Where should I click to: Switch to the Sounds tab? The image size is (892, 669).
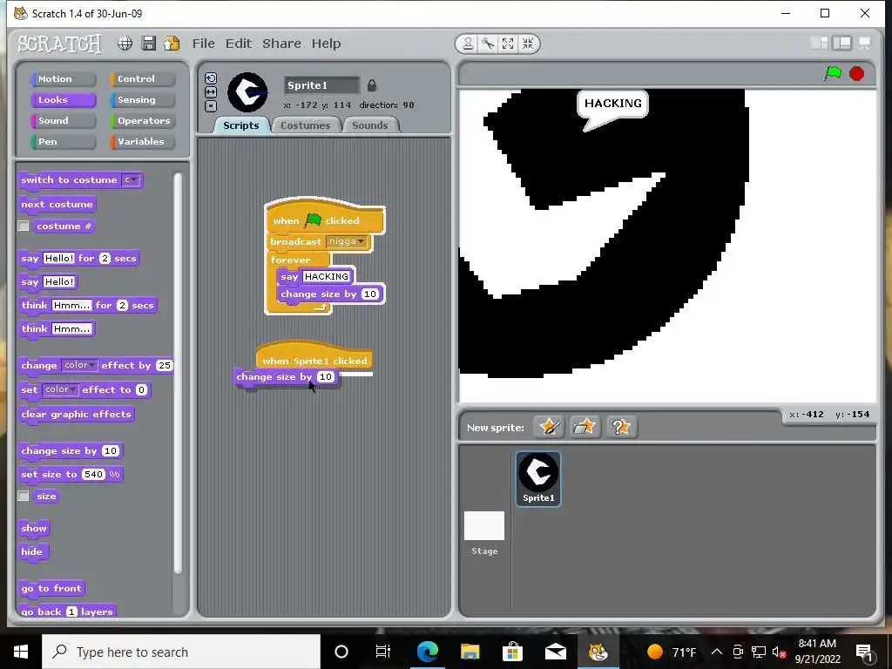pos(369,125)
